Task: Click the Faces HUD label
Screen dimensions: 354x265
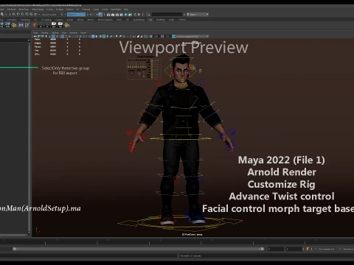Action: pos(38,46)
